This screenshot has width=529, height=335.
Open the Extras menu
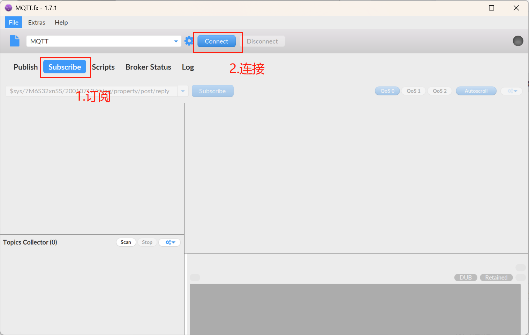pyautogui.click(x=37, y=22)
